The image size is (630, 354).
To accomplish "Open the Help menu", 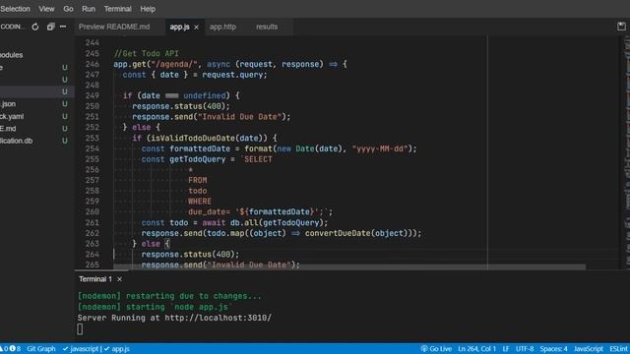I will pyautogui.click(x=148, y=9).
